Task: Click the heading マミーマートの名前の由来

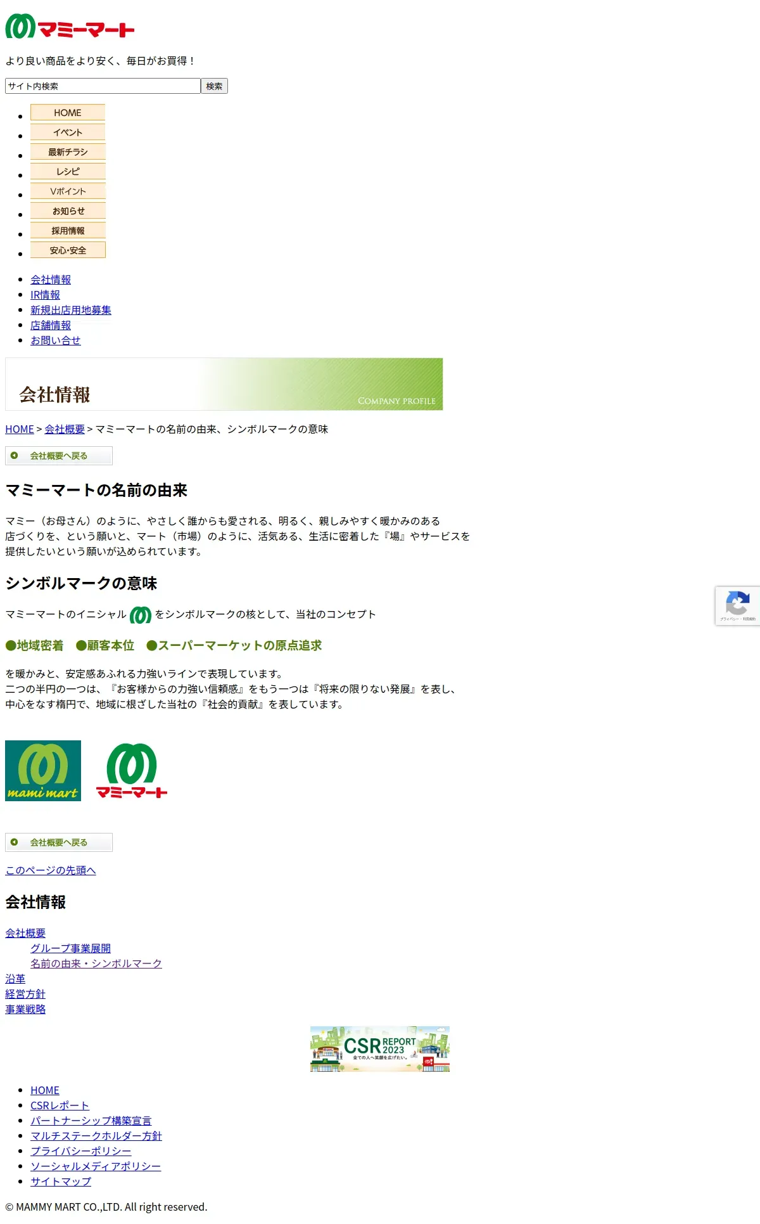Action: pos(96,490)
